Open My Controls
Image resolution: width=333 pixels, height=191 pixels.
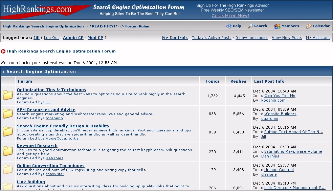pyautogui.click(x=175, y=38)
